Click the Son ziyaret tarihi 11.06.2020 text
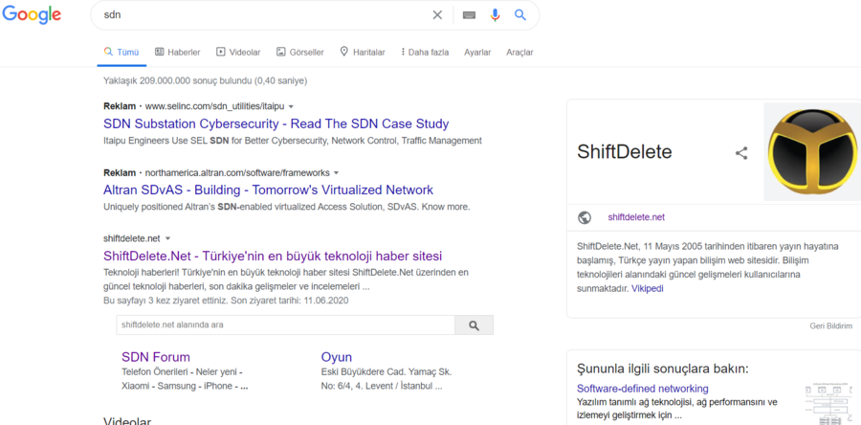Viewport: 861px width, 425px height. pos(289,301)
